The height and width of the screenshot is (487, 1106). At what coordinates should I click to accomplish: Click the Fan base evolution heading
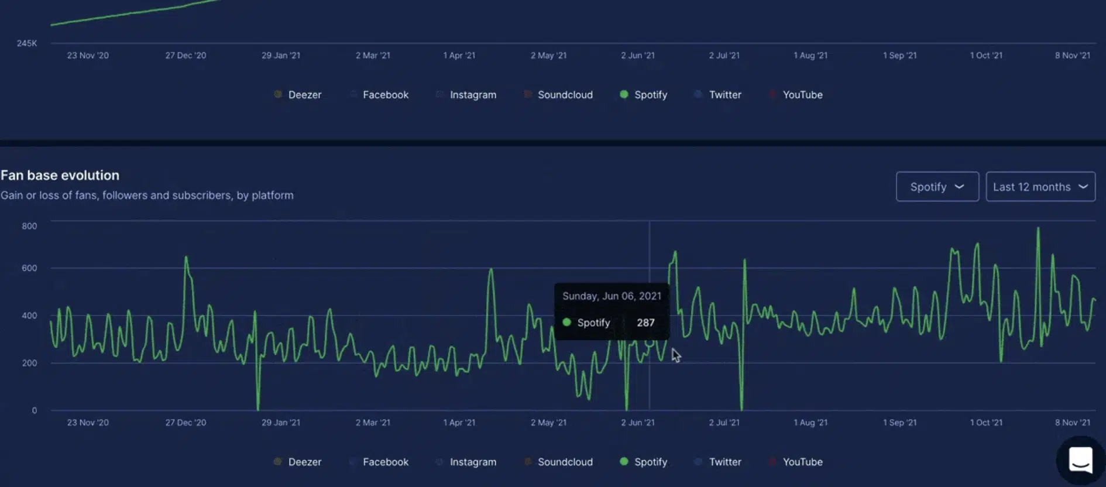[x=60, y=175]
